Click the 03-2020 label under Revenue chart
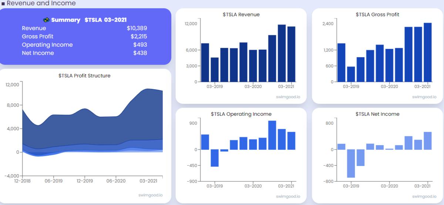 [x=253, y=86]
